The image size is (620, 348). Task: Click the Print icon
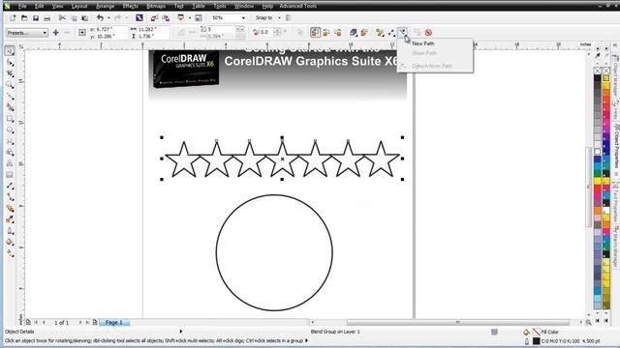tap(47, 18)
